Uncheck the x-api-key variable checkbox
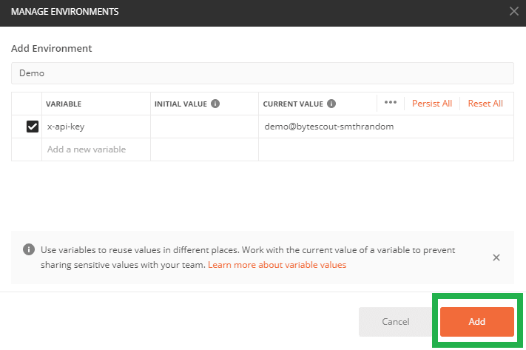This screenshot has width=526, height=350. coord(33,127)
